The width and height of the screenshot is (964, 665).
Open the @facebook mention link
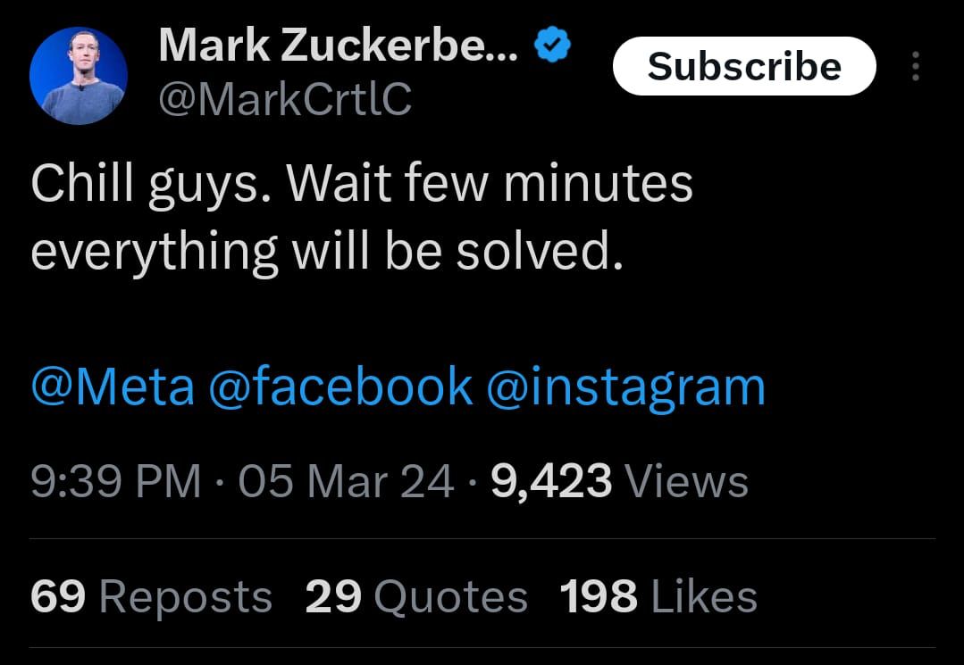pos(339,387)
